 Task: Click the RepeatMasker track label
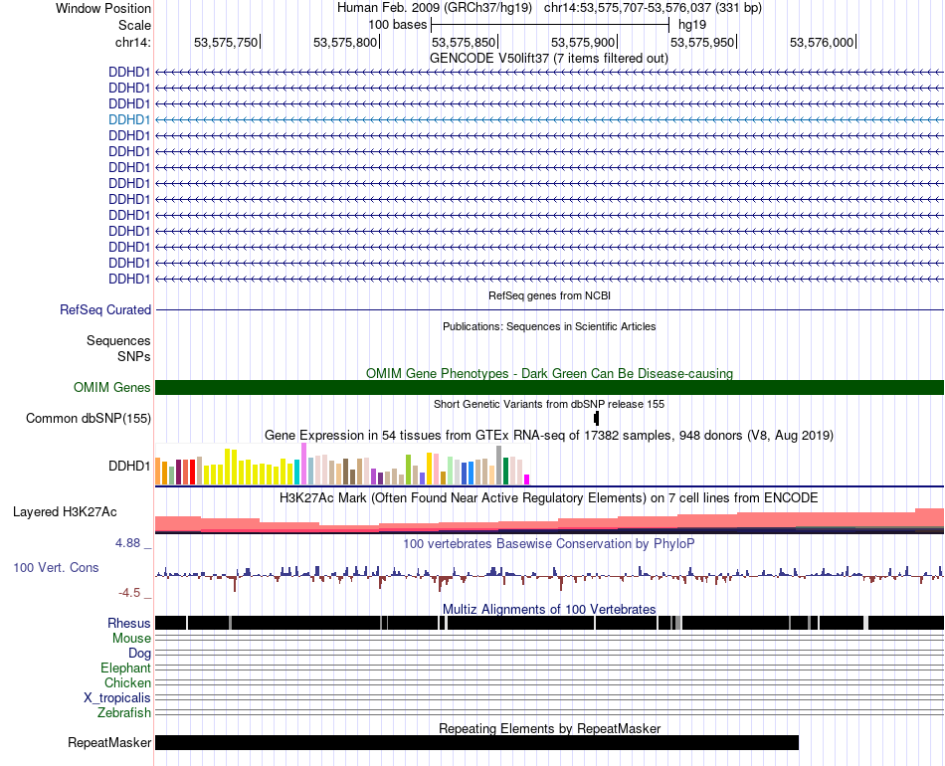click(x=109, y=742)
